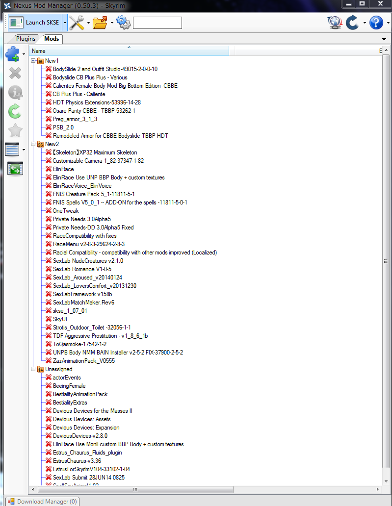
Task: Click the Change Game Mode arrow icon
Action: click(x=352, y=23)
